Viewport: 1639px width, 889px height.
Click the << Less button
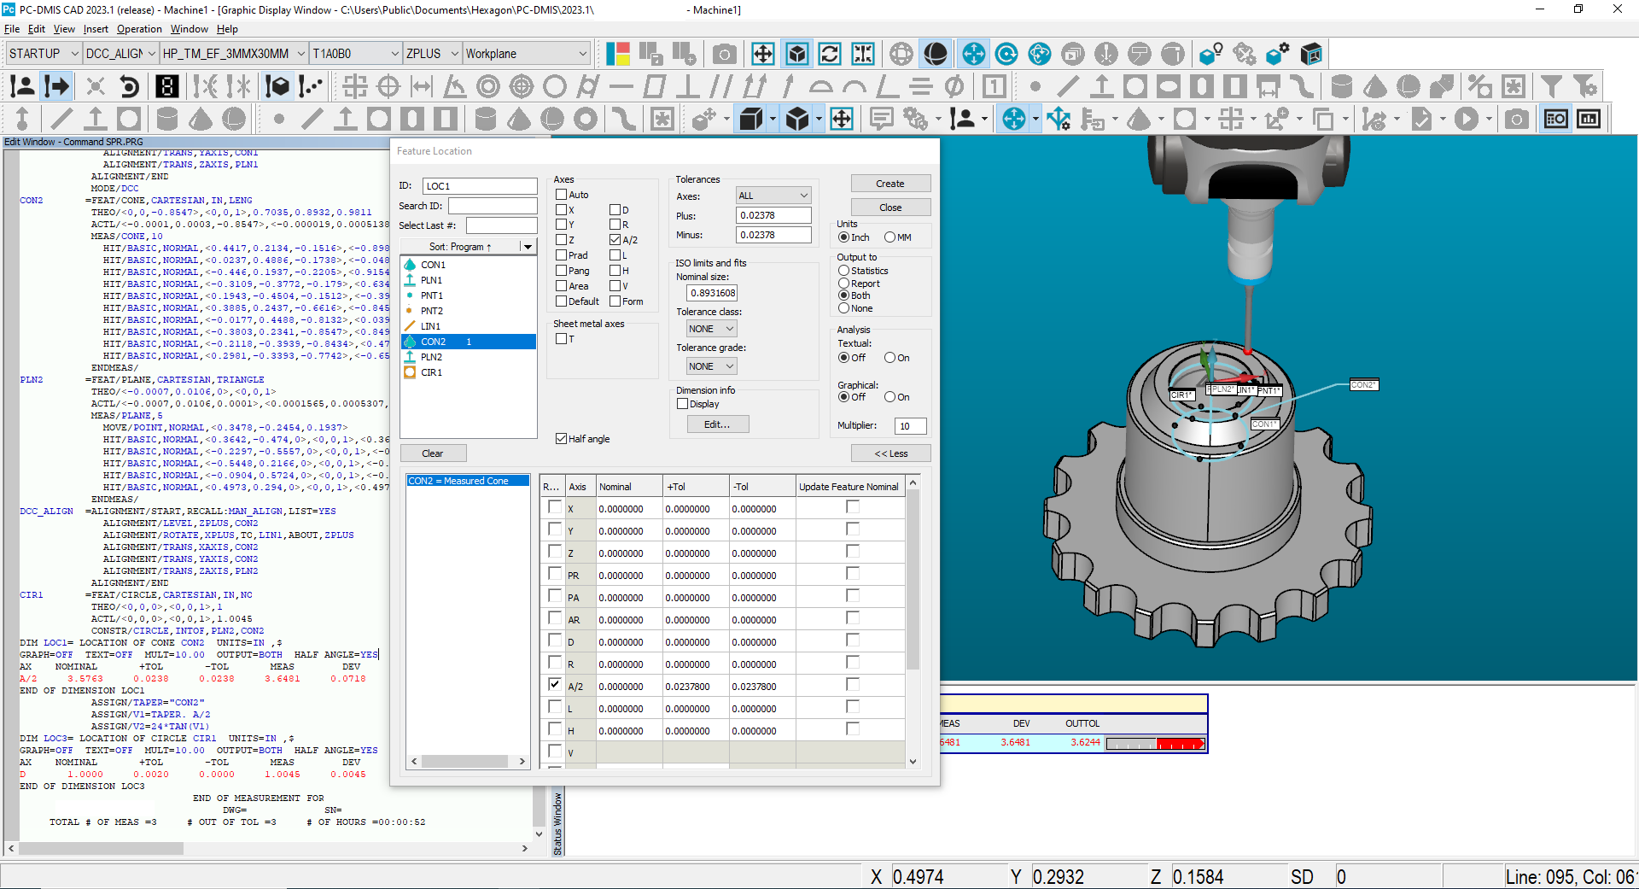pos(890,453)
